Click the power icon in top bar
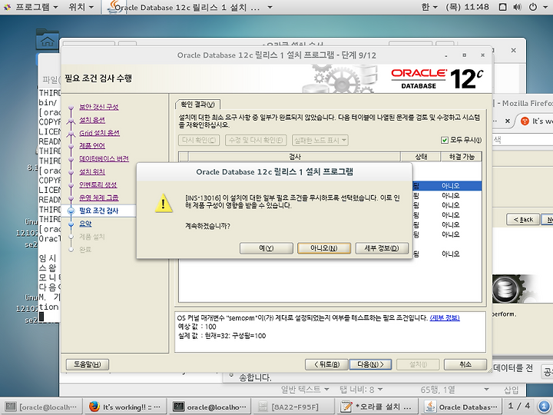Image resolution: width=553 pixels, height=415 pixels. [533, 7]
